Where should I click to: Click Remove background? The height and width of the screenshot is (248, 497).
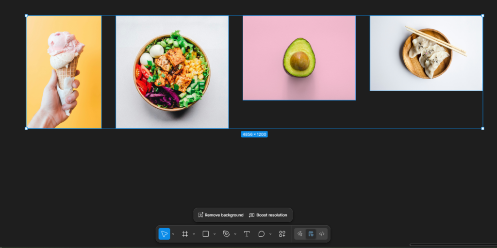pyautogui.click(x=221, y=215)
